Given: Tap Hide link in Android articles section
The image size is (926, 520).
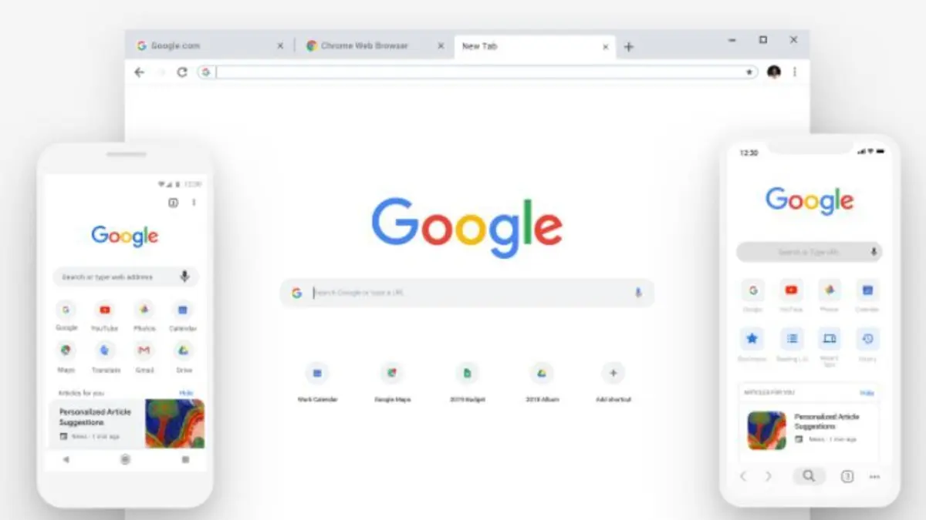Looking at the screenshot, I should 186,393.
